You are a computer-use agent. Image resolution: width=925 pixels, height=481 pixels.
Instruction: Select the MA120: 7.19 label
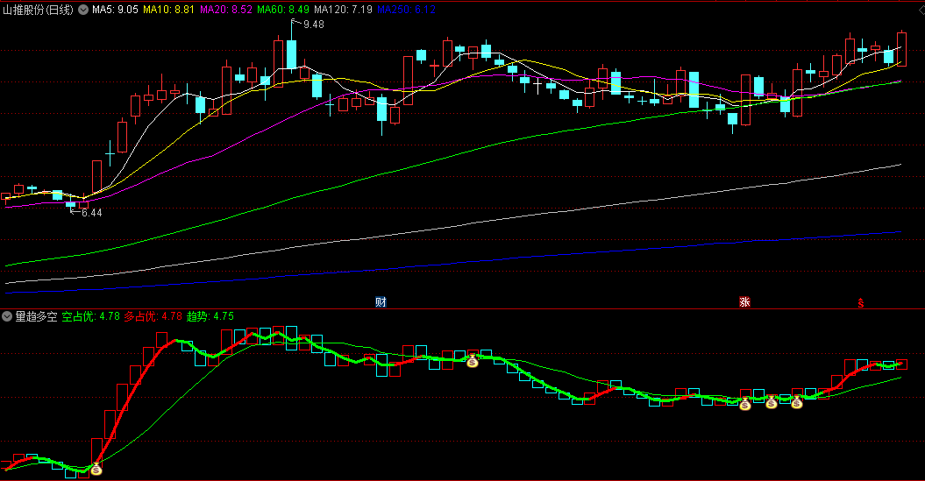(x=344, y=10)
